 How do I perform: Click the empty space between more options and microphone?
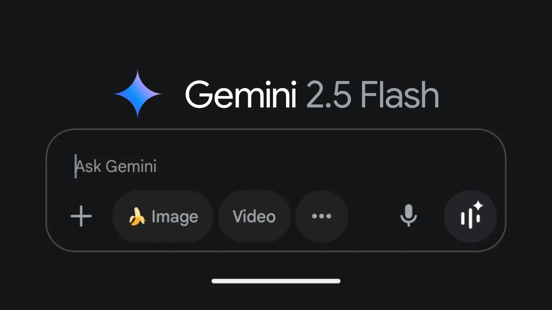click(374, 216)
